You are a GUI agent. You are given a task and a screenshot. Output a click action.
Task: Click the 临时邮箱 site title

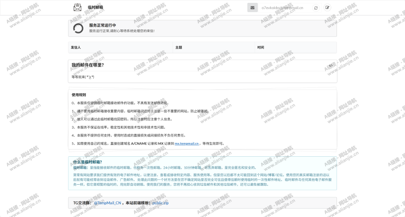pyautogui.click(x=95, y=7)
